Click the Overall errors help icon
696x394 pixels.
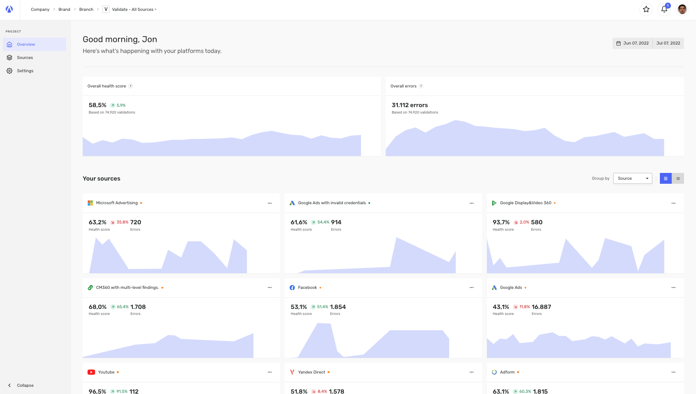click(421, 86)
